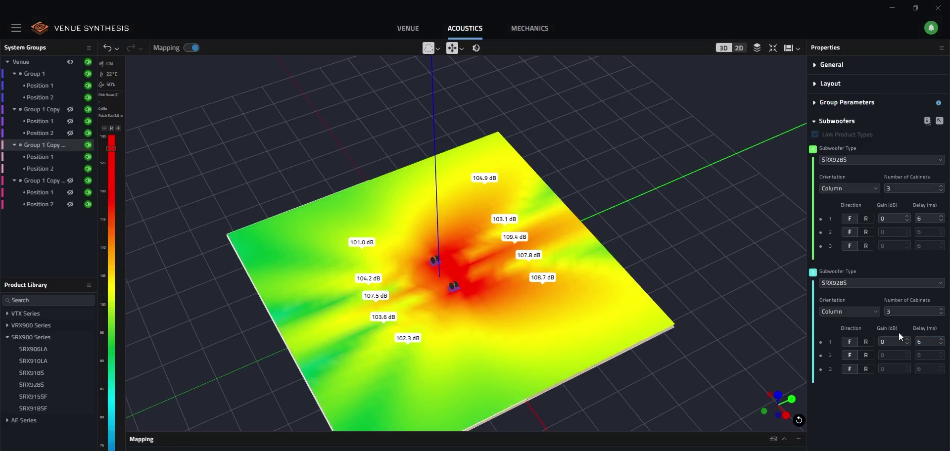The width and height of the screenshot is (950, 451).
Task: Switch to 2D view
Action: pos(739,48)
